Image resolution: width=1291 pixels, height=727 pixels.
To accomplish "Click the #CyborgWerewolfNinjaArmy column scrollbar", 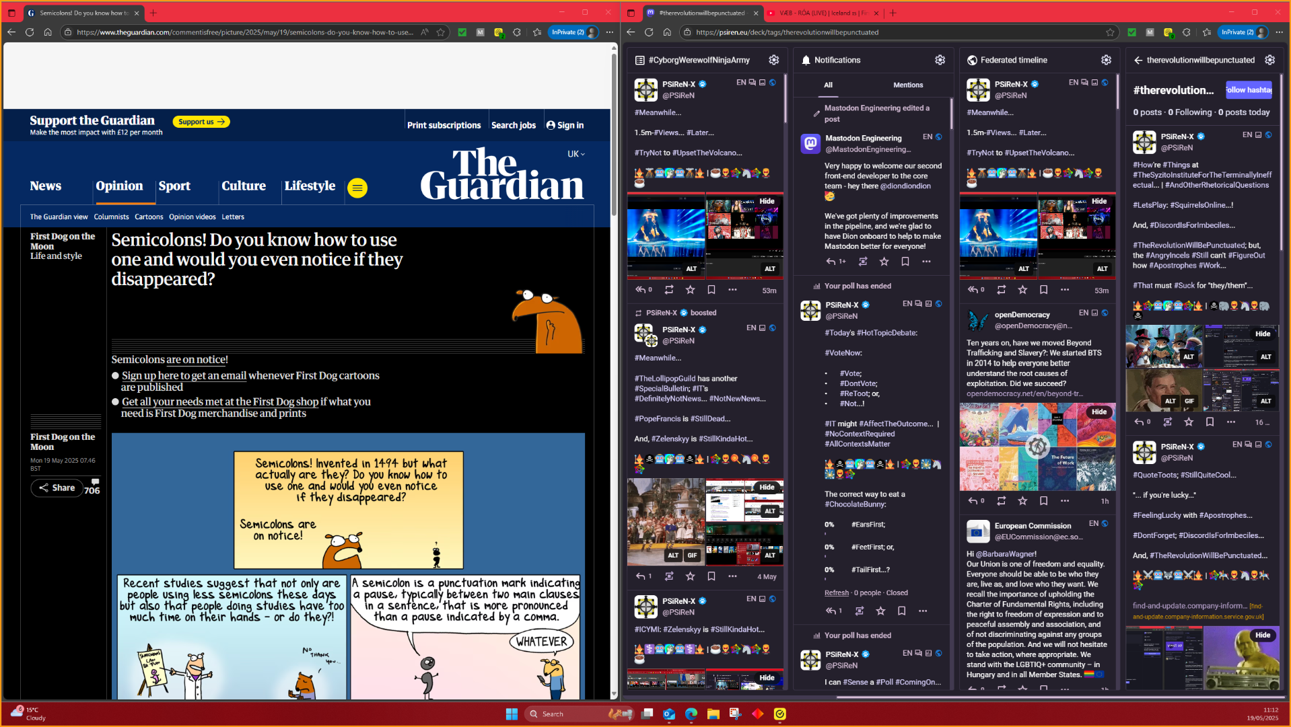I will coord(786,98).
